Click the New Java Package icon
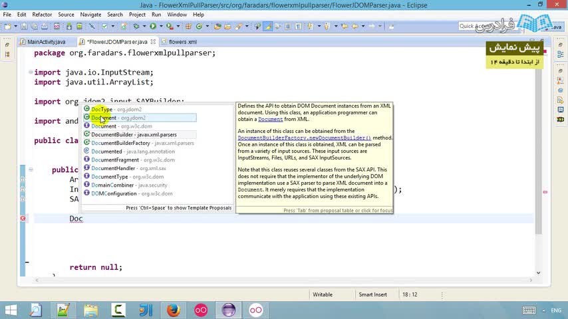Viewport: 568px width, 319px height. 188,27
